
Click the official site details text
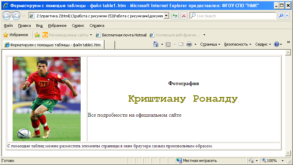click(134, 115)
